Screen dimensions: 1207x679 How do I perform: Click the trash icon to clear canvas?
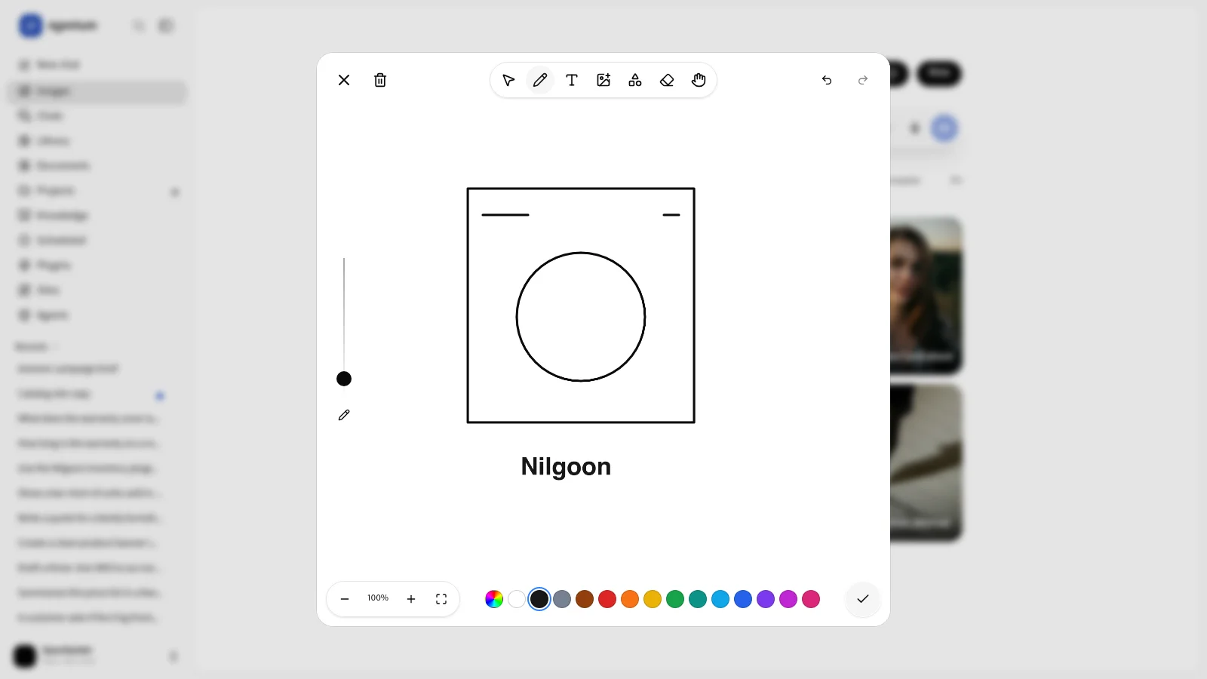point(380,80)
